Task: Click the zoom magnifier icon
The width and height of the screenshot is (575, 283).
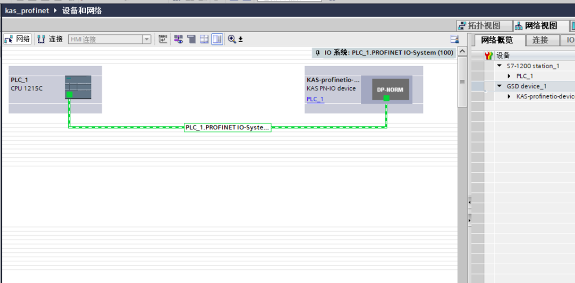Action: [232, 39]
